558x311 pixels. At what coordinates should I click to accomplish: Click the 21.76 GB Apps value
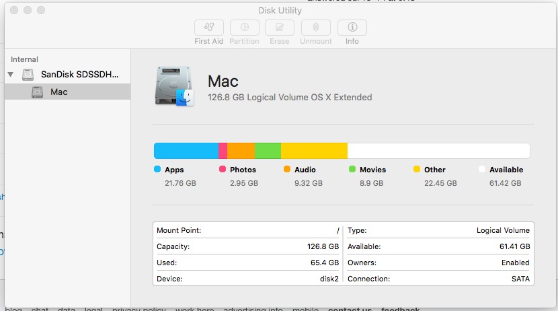click(x=180, y=183)
